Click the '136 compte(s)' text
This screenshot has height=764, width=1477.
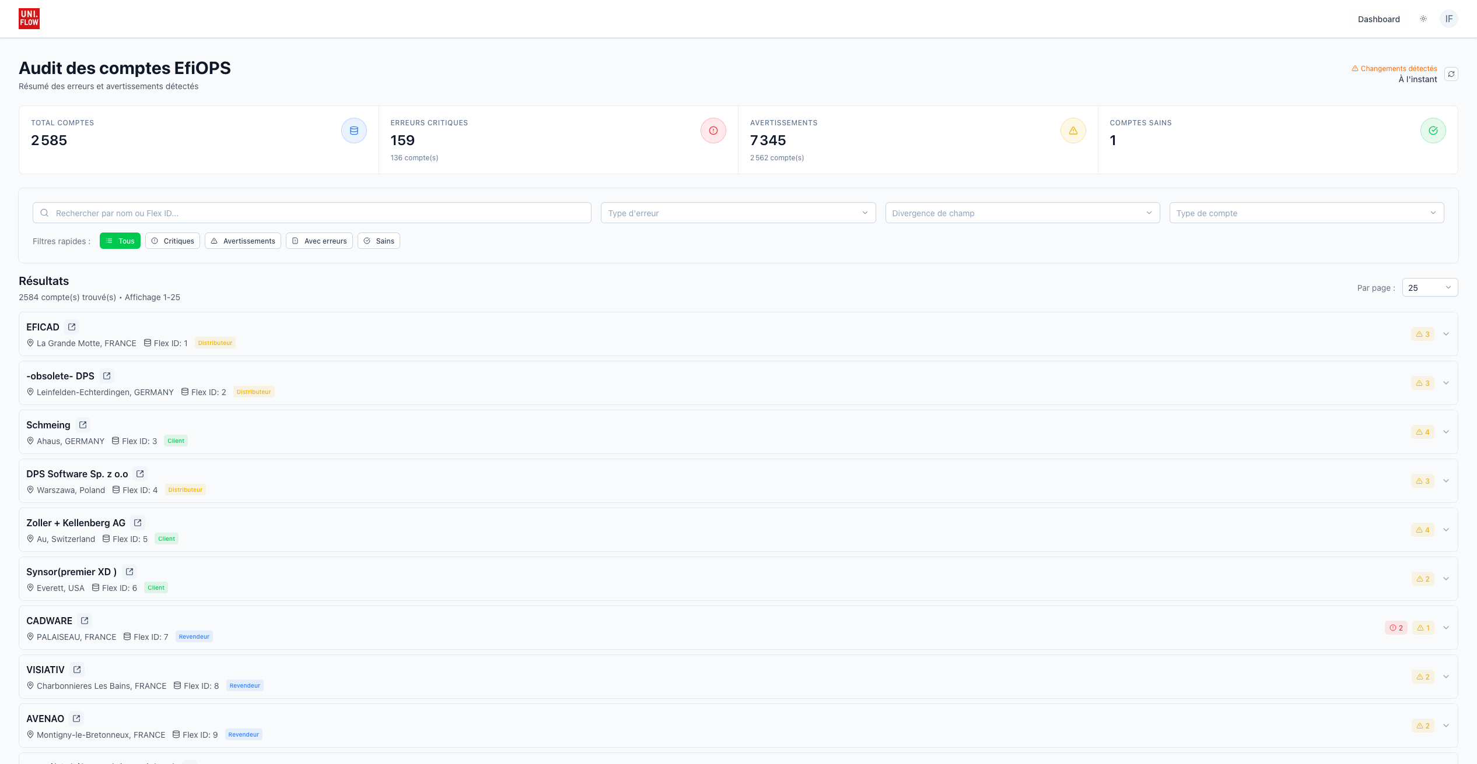pyautogui.click(x=414, y=158)
